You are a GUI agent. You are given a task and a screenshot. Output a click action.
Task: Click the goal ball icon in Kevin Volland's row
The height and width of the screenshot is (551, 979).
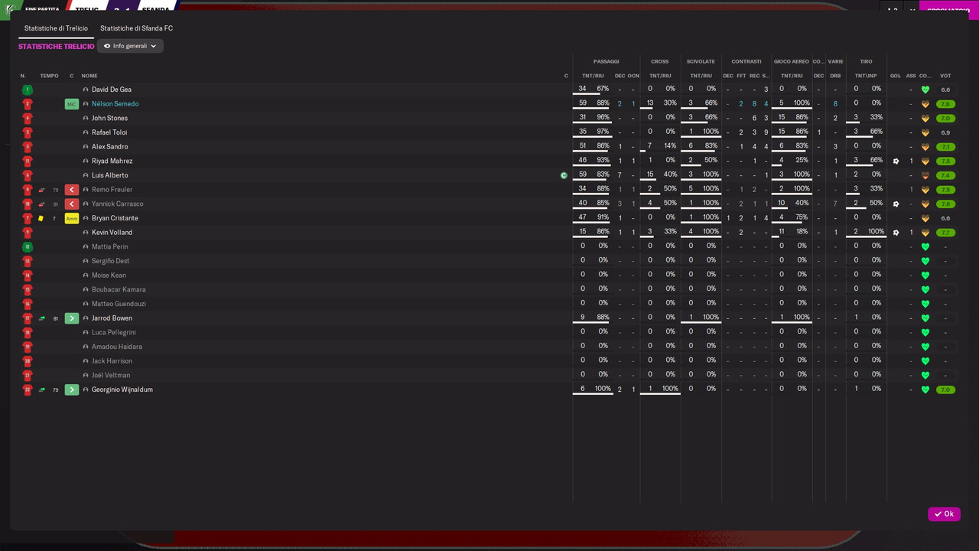pyautogui.click(x=896, y=233)
